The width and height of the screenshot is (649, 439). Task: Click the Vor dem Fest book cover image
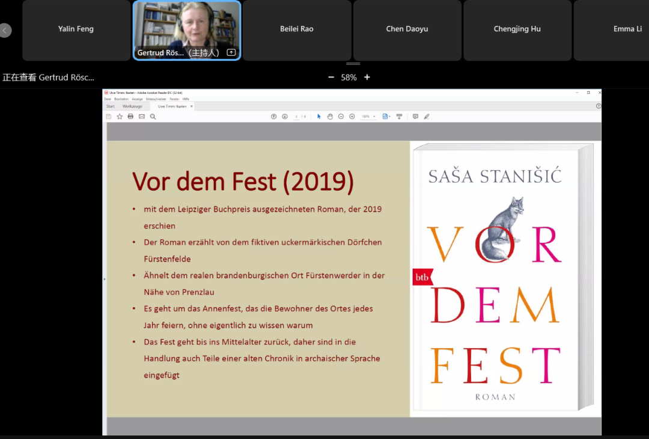pos(503,277)
